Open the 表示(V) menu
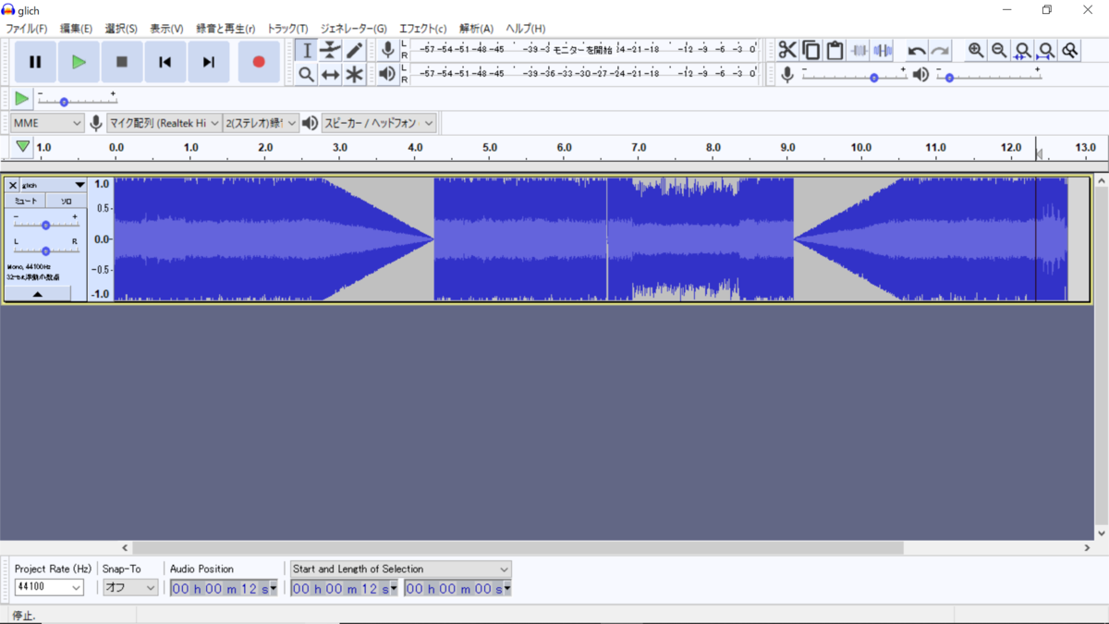 point(166,29)
